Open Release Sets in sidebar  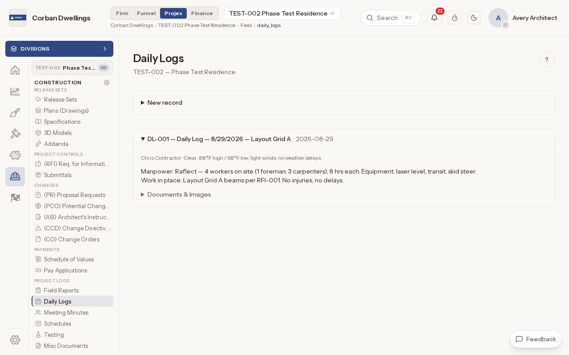coord(72,99)
